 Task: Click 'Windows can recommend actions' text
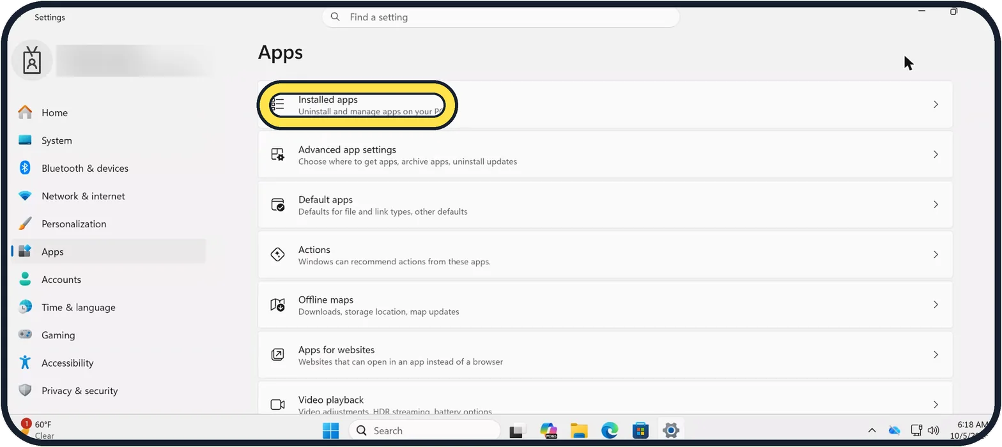tap(394, 261)
